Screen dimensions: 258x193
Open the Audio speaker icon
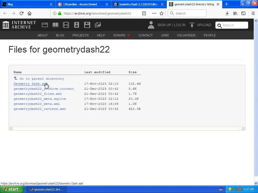click(77, 25)
